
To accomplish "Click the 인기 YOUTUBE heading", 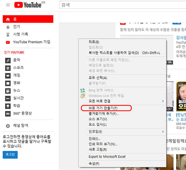I will click(x=14, y=52).
